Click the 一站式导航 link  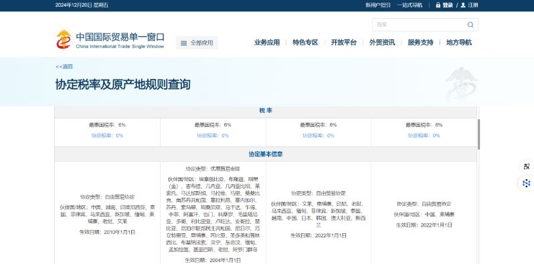[410, 5]
